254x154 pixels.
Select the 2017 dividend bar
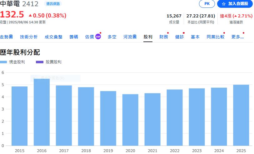(x=64, y=116)
